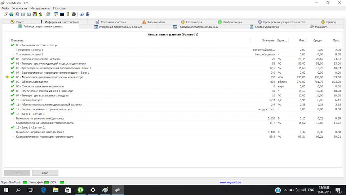Switch to the Стоп-кадры tab
Image resolution: width=346 pixels, height=195 pixels.
[191, 22]
